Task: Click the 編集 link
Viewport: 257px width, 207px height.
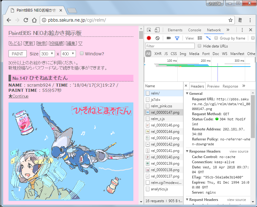Action: click(71, 43)
